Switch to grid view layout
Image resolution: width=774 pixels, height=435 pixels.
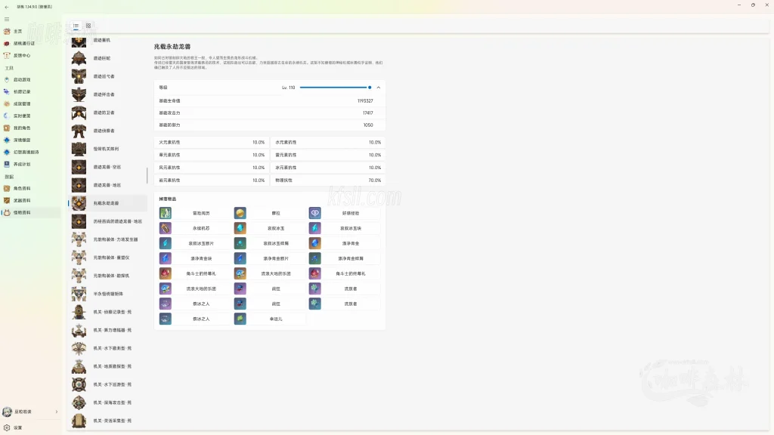pyautogui.click(x=88, y=26)
